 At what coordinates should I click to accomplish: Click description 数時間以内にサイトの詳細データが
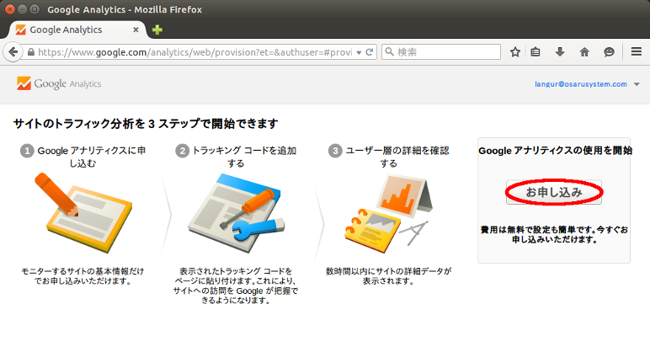(x=389, y=271)
